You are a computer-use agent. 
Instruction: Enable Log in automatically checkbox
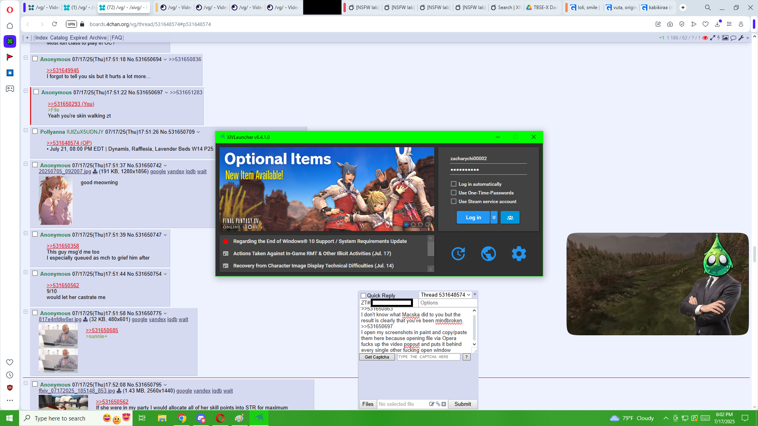click(x=454, y=184)
